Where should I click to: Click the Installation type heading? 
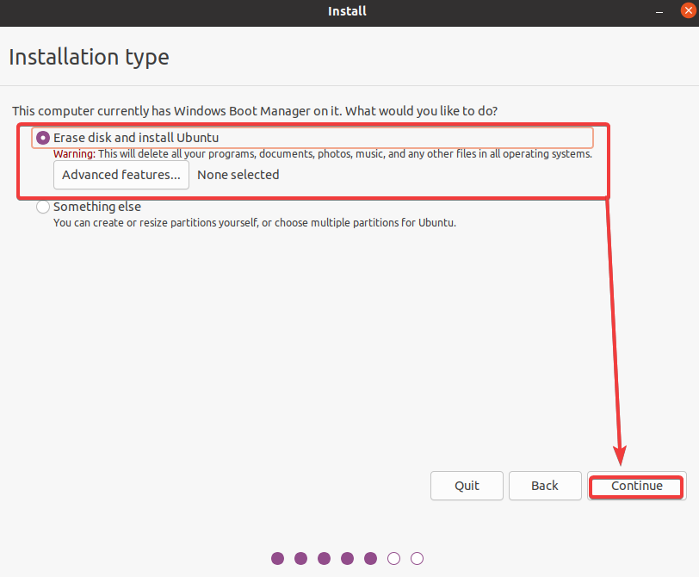[x=89, y=57]
